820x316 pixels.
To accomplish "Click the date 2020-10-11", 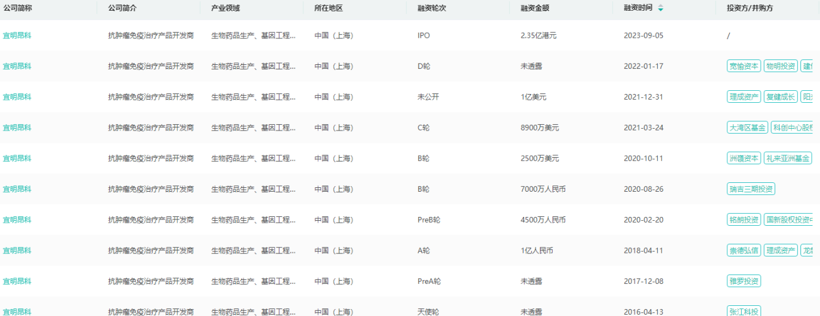I will pyautogui.click(x=643, y=158).
